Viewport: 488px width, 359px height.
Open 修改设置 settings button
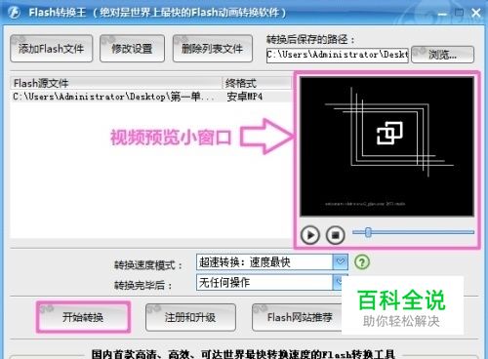[132, 49]
